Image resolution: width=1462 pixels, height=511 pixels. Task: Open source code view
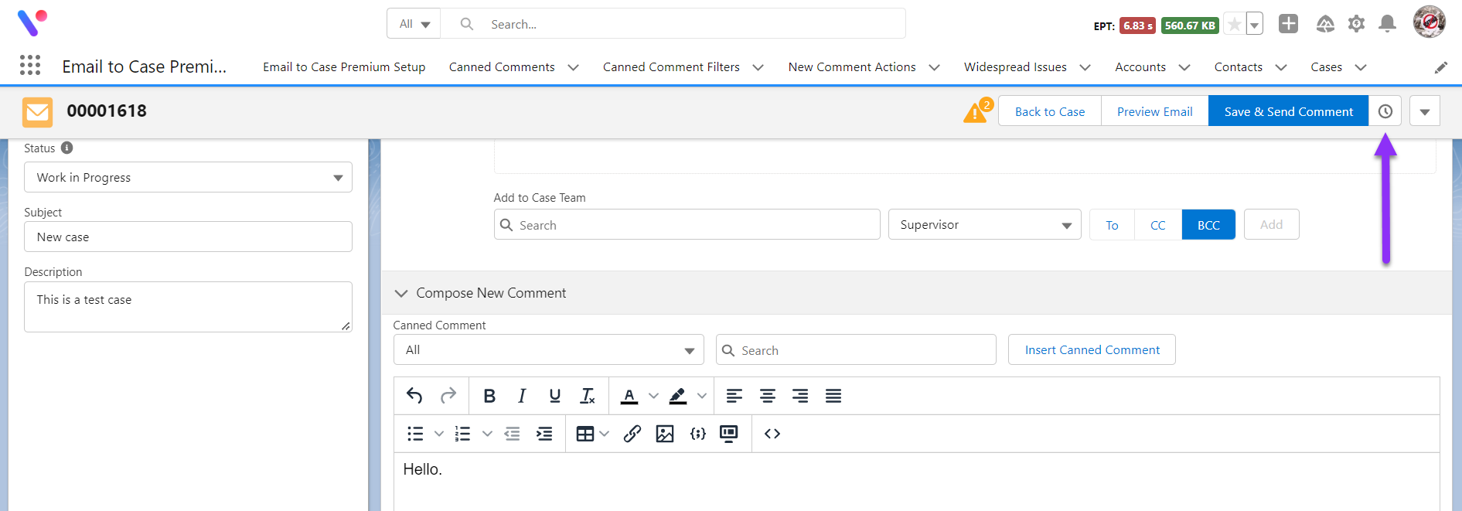[x=772, y=434]
